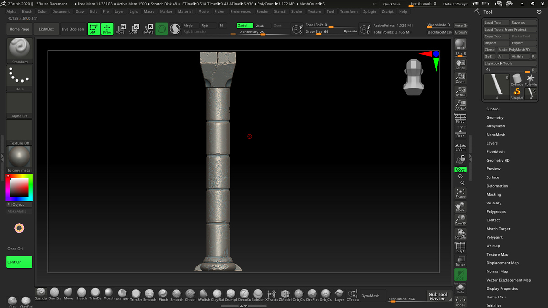Viewport: 548px width, 308px height.
Task: Expand the FiberMesh section
Action: (x=495, y=151)
